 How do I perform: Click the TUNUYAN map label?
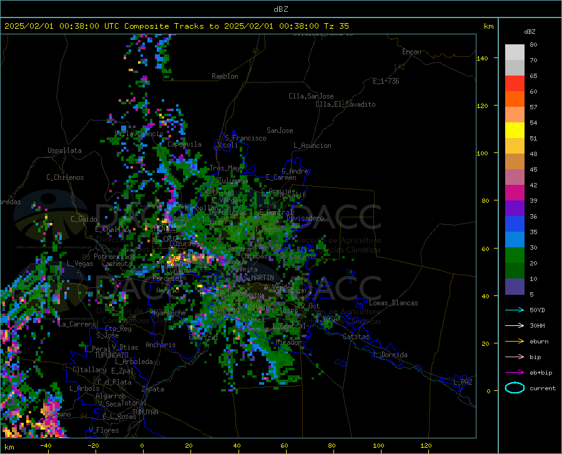pyautogui.click(x=145, y=412)
